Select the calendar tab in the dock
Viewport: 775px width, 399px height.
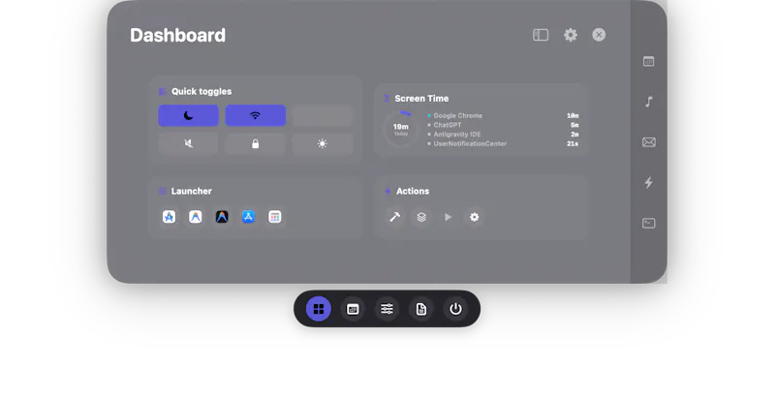[x=353, y=309]
